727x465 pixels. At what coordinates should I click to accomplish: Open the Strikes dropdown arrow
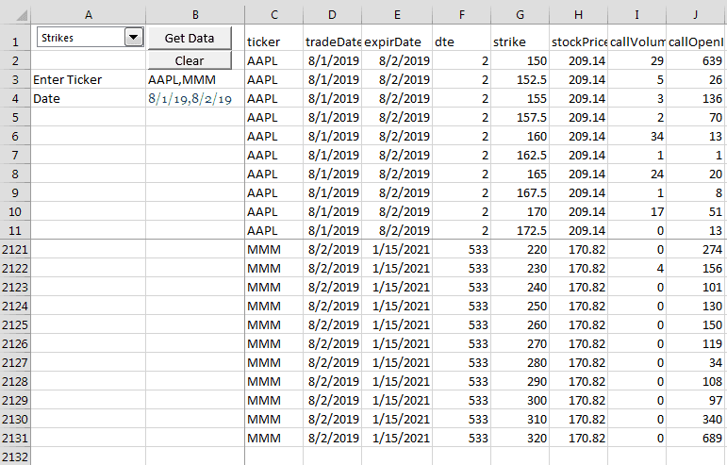coord(134,37)
